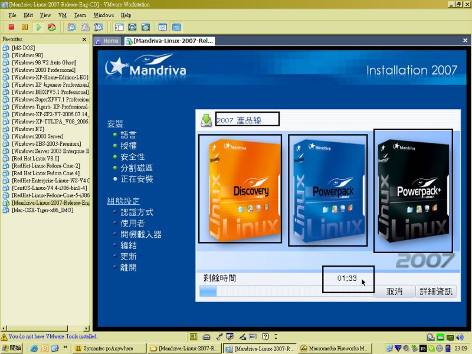Viewport: 472px width, 354px height.
Task: Click the 安裝 installation heading
Action: point(115,123)
